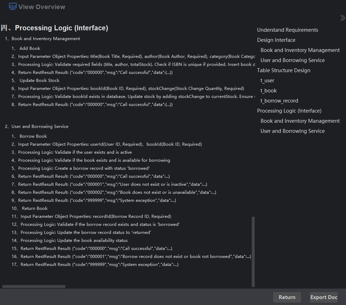Click the vertical scrollbar of the document
The image size is (346, 305).
pos(253,251)
